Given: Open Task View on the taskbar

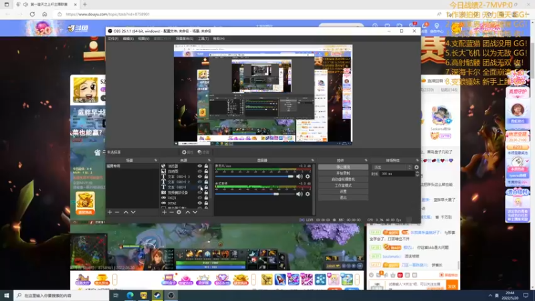Looking at the screenshot, I should (x=116, y=296).
